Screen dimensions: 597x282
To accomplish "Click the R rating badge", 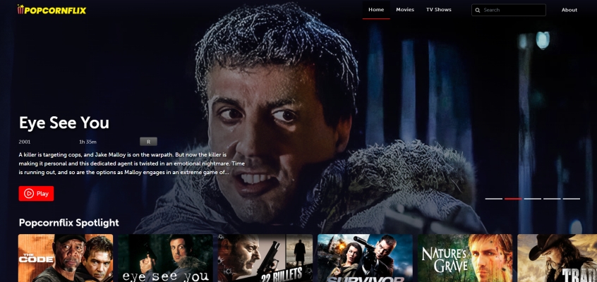I will pos(148,142).
